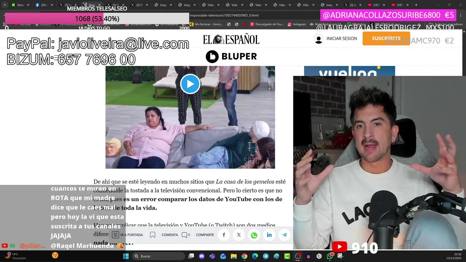Open Microsoft Edge from taskbar
466x262 pixels.
point(255,256)
